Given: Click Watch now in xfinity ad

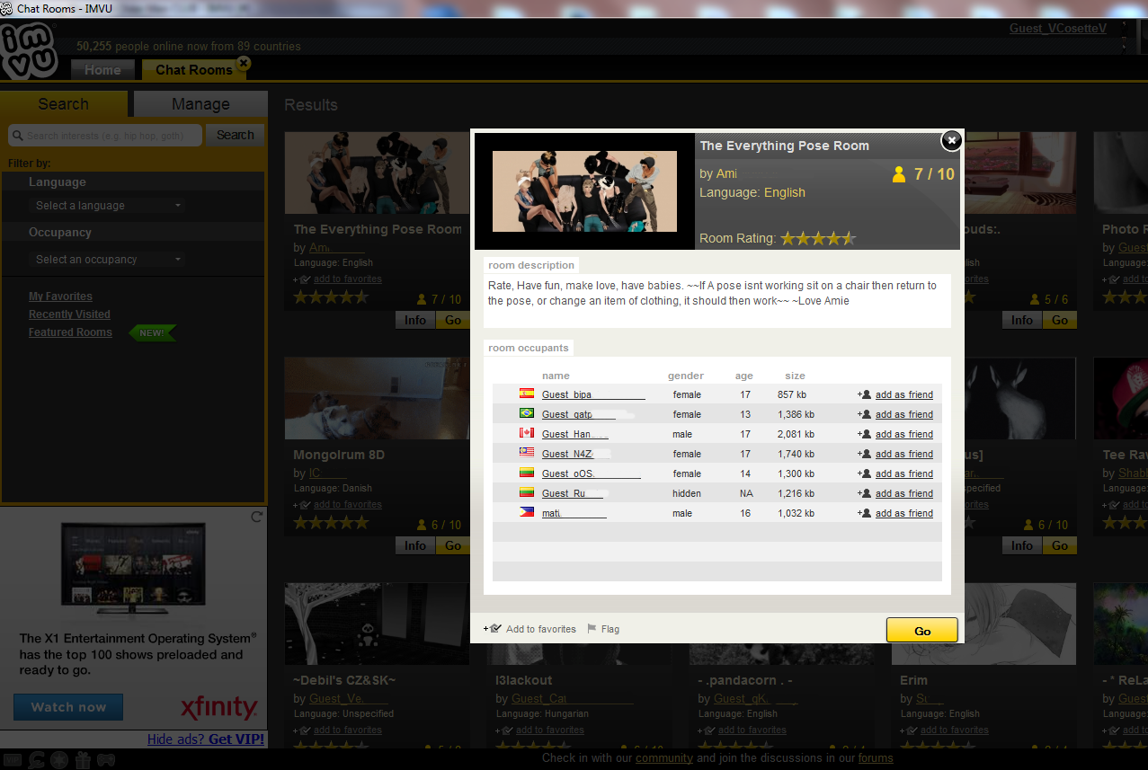Looking at the screenshot, I should pyautogui.click(x=68, y=707).
